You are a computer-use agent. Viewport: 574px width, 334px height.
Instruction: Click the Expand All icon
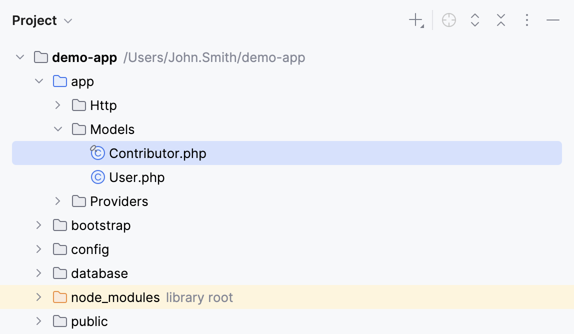coord(474,20)
